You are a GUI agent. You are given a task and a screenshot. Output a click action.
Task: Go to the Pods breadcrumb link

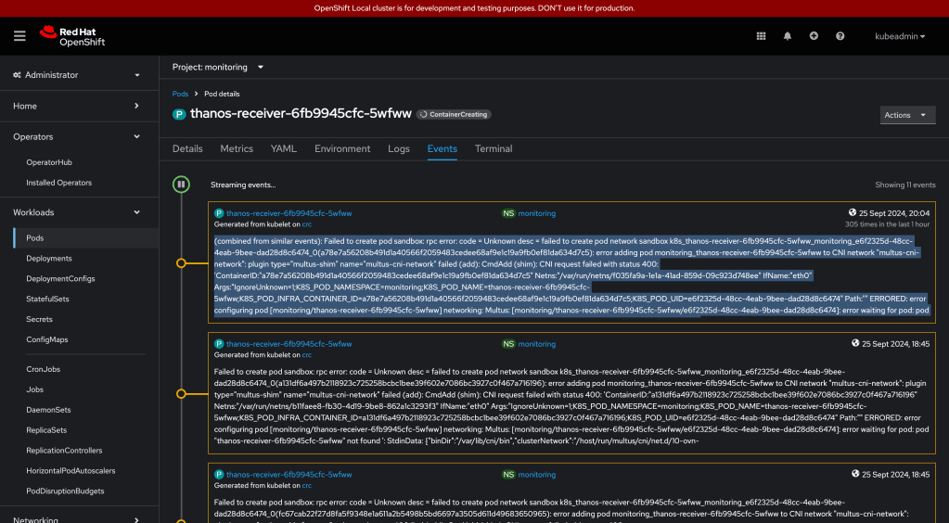click(180, 94)
